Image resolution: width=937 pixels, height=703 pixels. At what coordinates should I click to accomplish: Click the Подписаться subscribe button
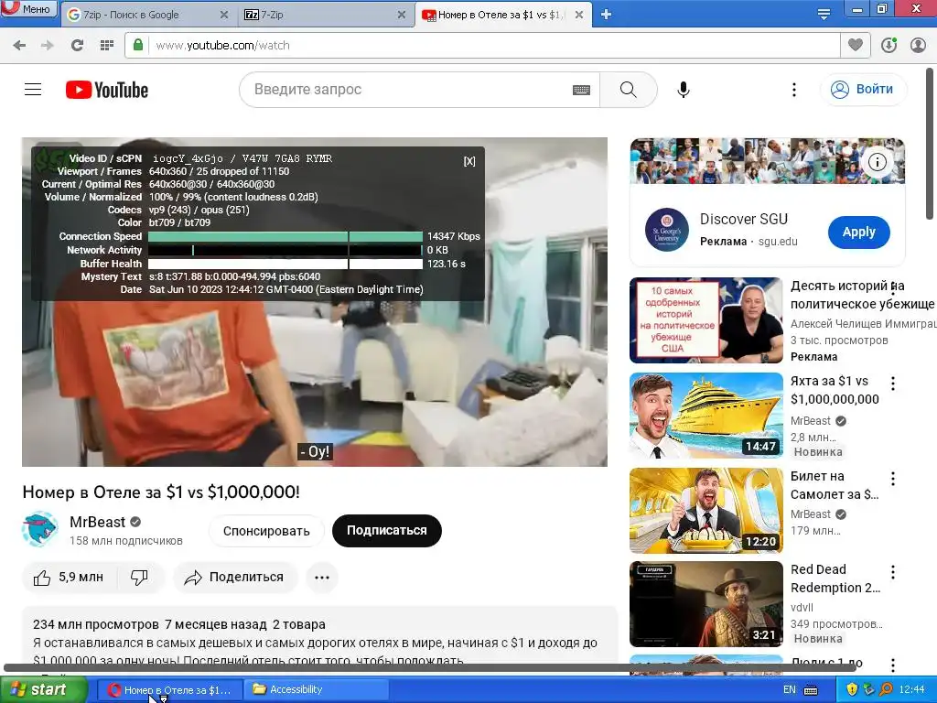387,531
